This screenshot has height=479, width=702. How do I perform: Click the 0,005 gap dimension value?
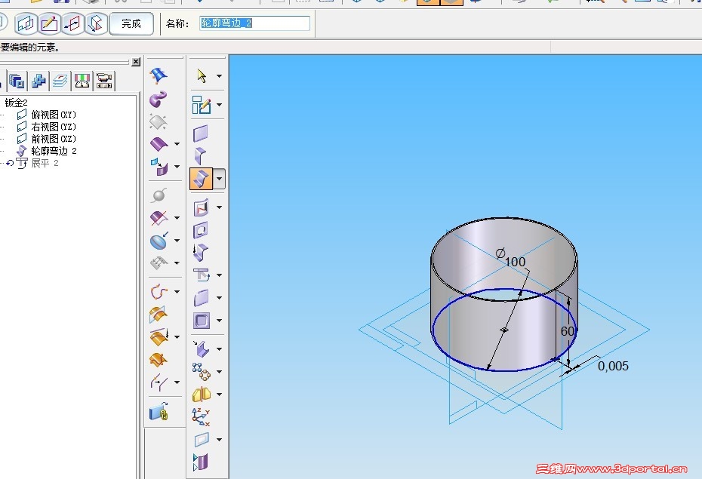click(x=613, y=366)
